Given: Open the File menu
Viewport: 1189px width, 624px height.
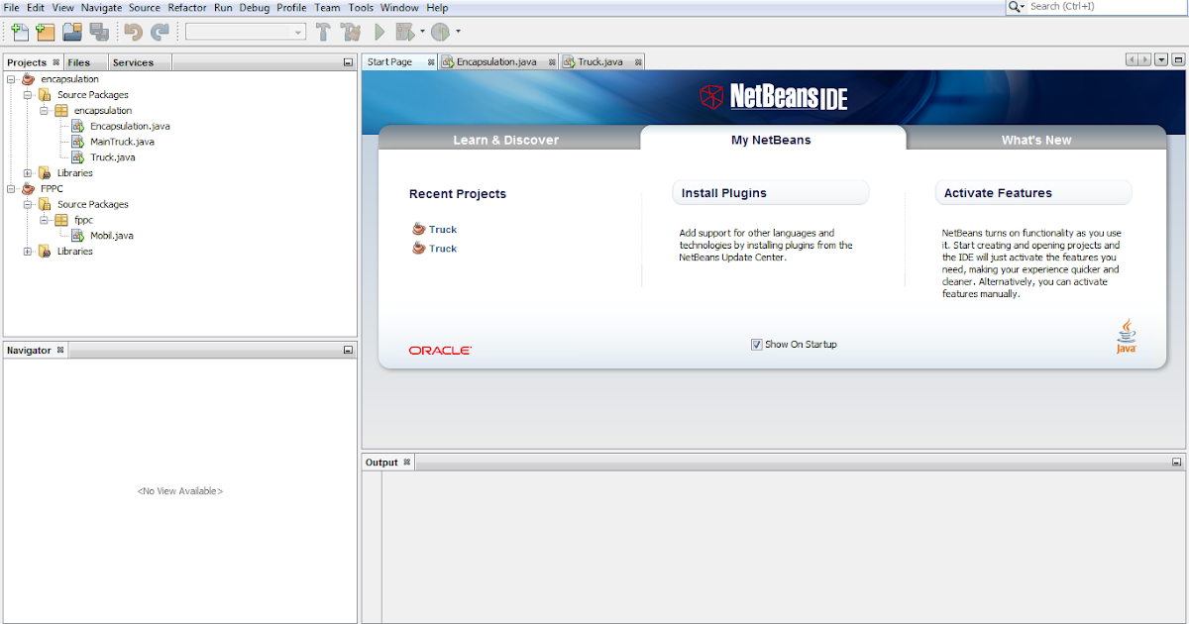Looking at the screenshot, I should point(12,7).
